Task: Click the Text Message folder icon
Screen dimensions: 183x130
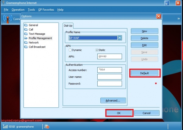Action: coord(26,34)
